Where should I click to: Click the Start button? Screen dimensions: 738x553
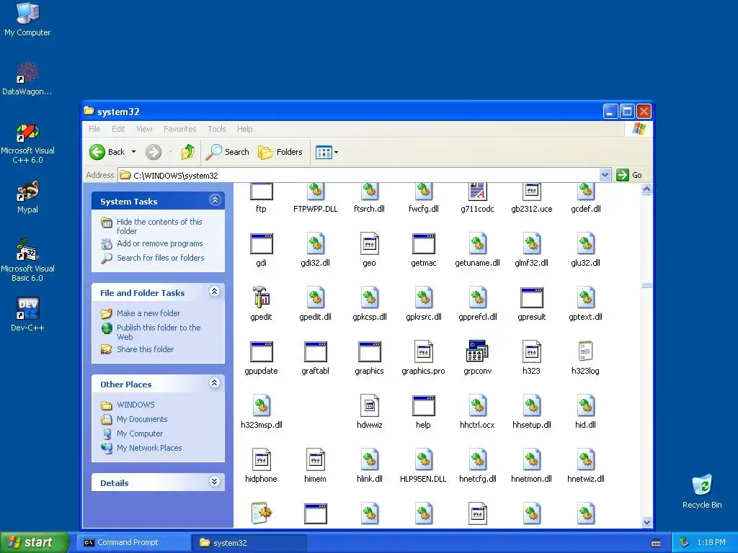[35, 542]
